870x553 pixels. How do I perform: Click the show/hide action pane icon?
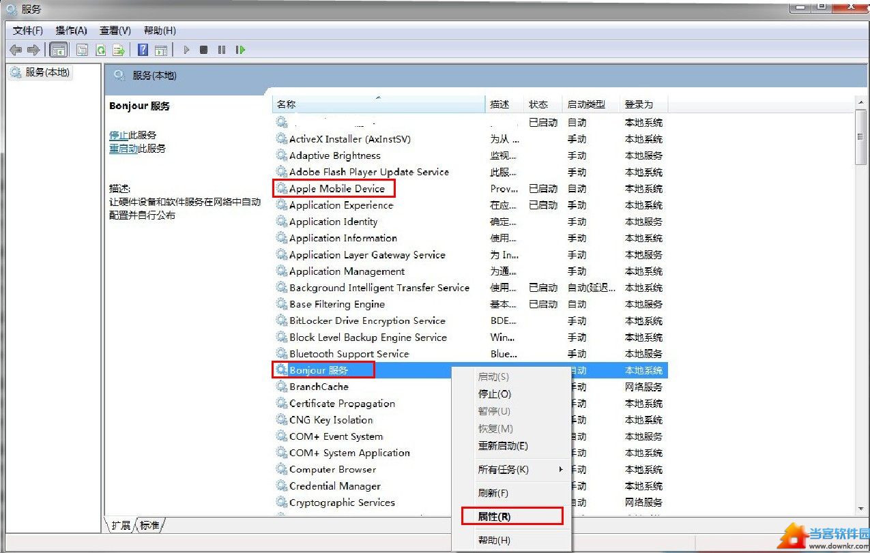tap(161, 50)
